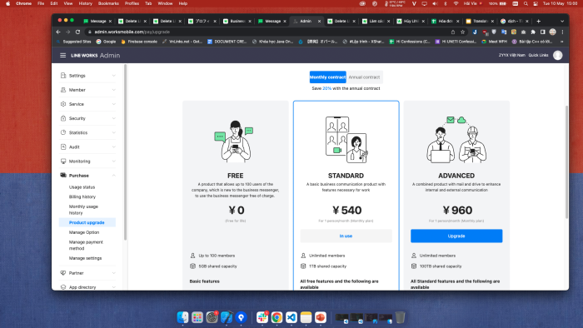Click the Monitoring screen icon in sidebar
Viewport: 583px width, 328px height.
coord(63,162)
